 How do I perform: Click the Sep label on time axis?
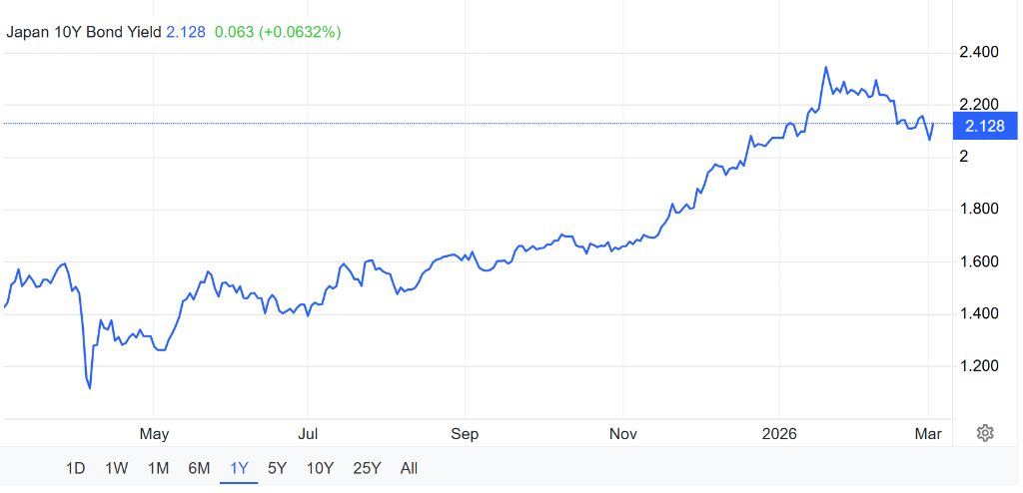click(465, 434)
